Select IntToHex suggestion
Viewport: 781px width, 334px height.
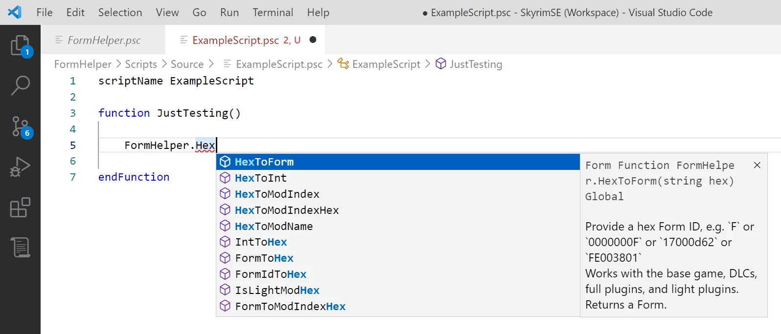pos(398,242)
